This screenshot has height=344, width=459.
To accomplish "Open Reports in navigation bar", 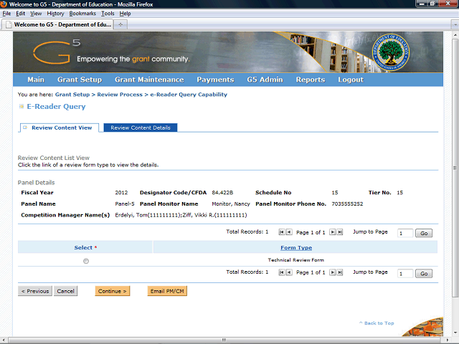I will tap(311, 80).
